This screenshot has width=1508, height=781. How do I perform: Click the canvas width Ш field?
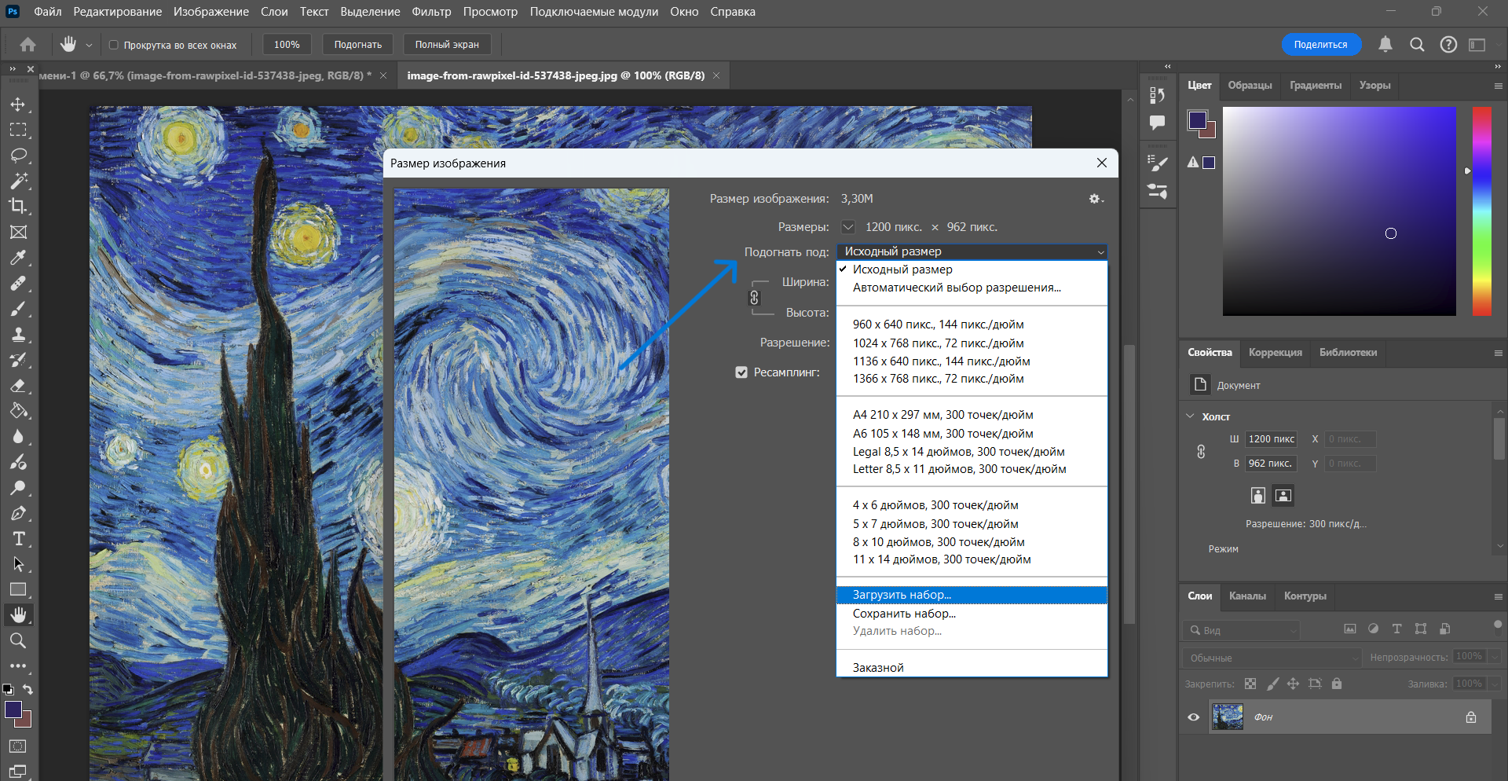pyautogui.click(x=1272, y=439)
